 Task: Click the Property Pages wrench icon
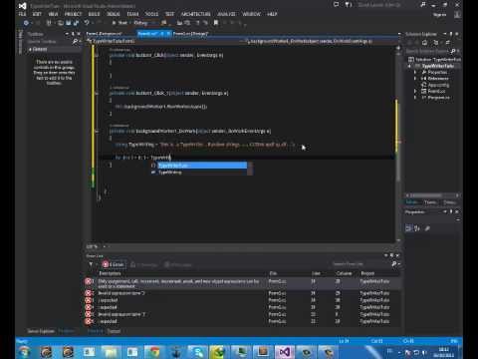[427, 228]
